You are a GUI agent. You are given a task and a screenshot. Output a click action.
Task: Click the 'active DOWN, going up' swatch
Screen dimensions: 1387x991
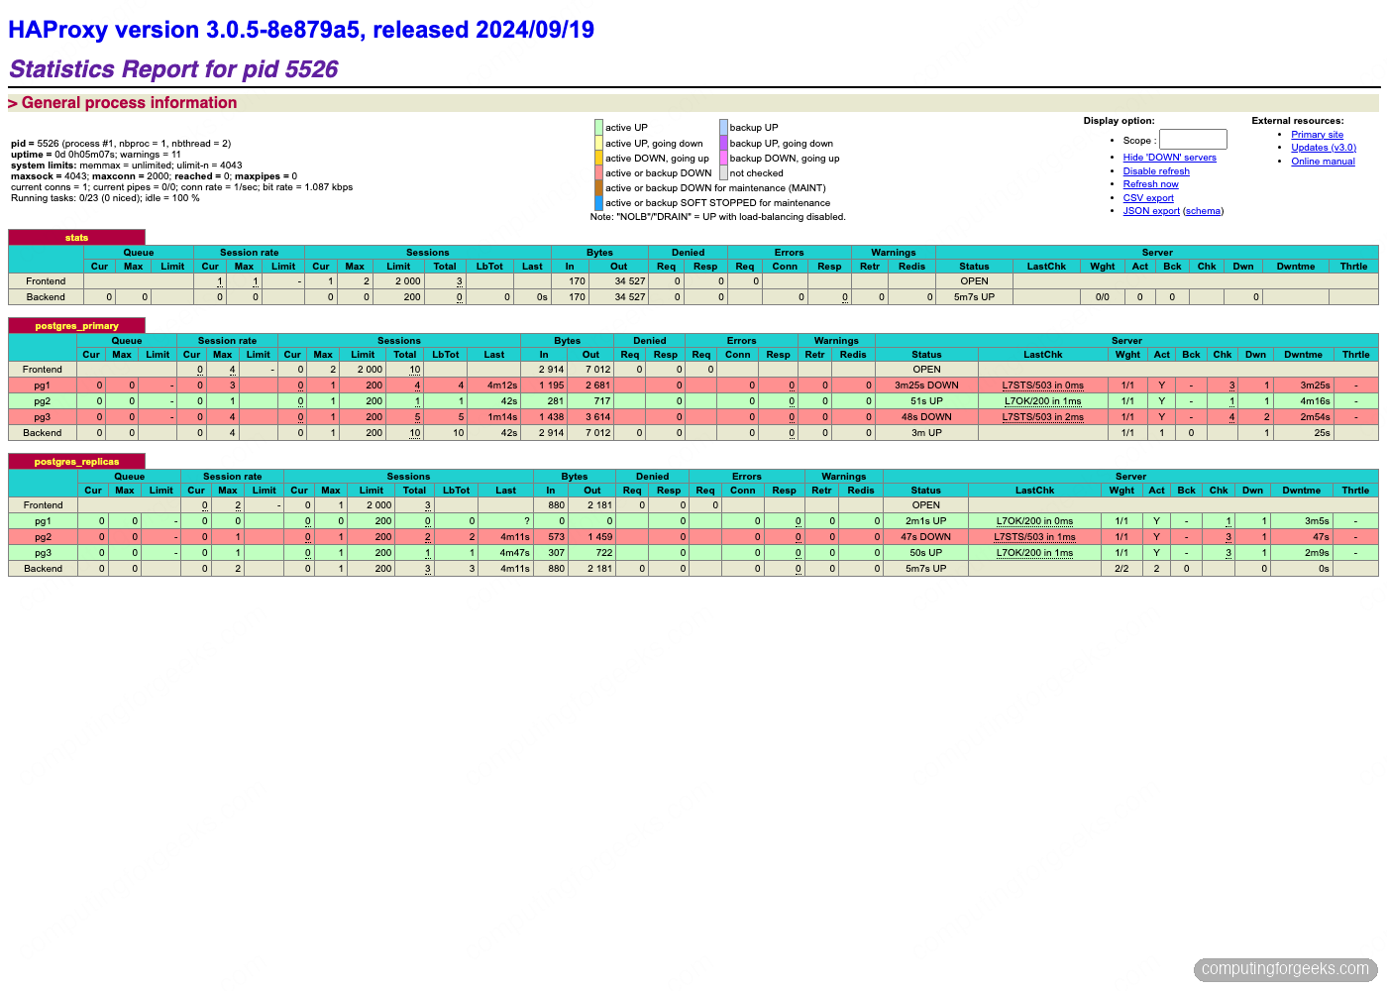tap(598, 158)
